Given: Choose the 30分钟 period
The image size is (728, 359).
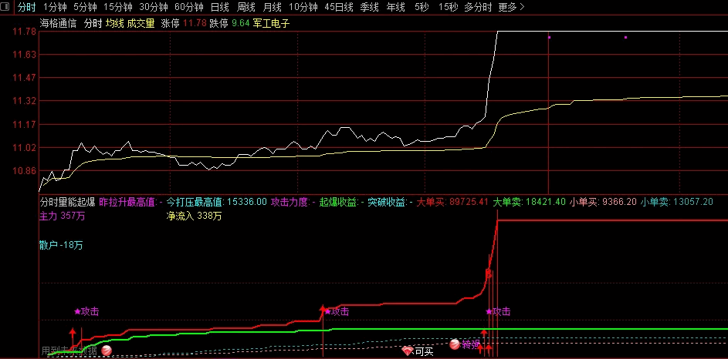Looking at the screenshot, I should pos(154,7).
